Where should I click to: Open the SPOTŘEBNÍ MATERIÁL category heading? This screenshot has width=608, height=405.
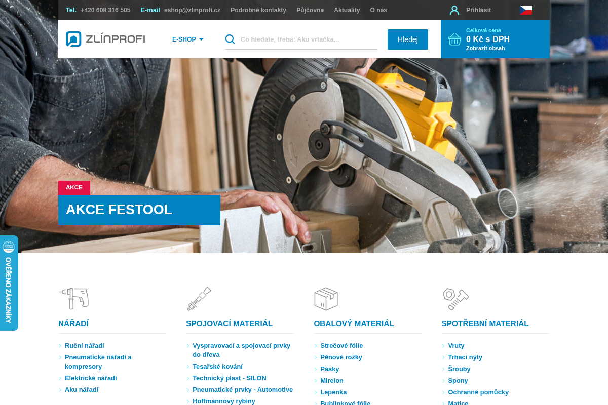pos(485,323)
